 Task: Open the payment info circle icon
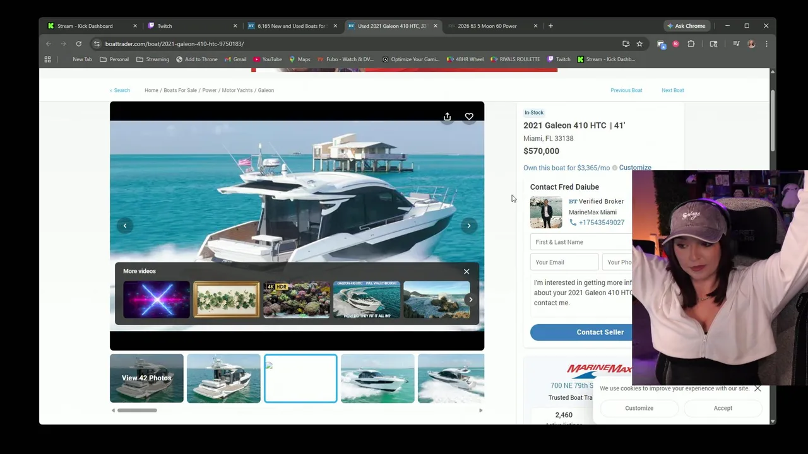[614, 168]
